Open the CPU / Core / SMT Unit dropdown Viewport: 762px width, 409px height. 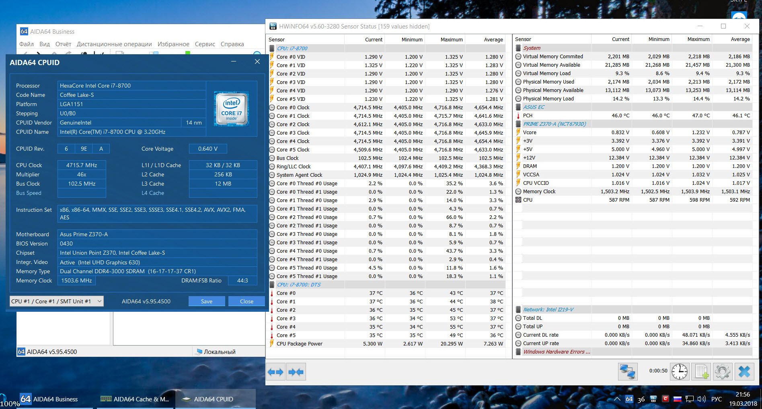point(57,301)
